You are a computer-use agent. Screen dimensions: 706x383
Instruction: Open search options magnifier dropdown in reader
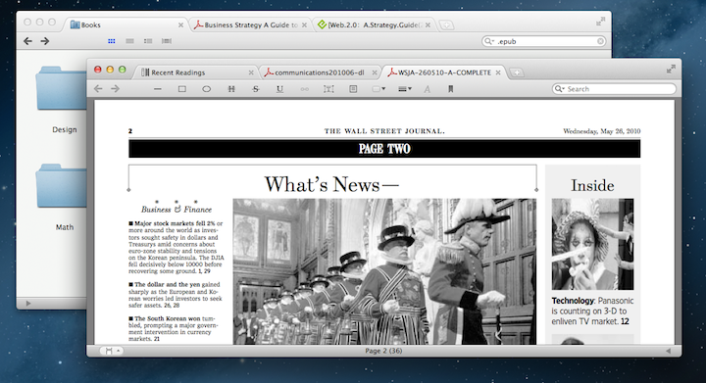[559, 89]
